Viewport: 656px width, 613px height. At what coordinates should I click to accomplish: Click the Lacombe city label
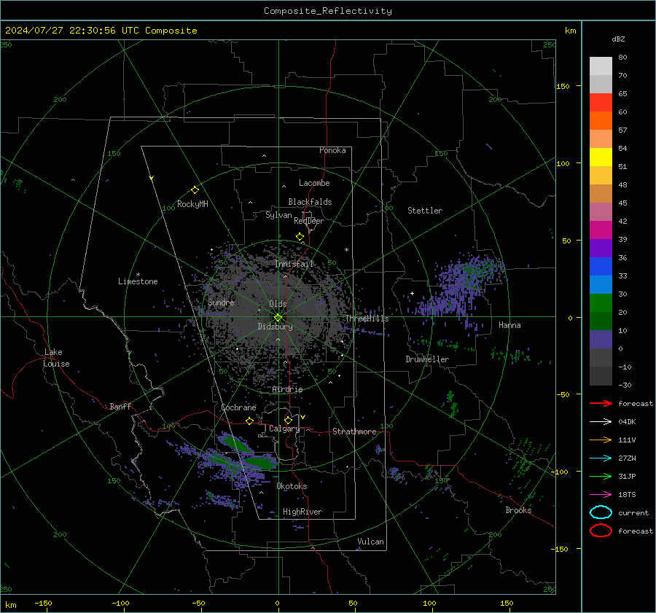[x=314, y=183]
